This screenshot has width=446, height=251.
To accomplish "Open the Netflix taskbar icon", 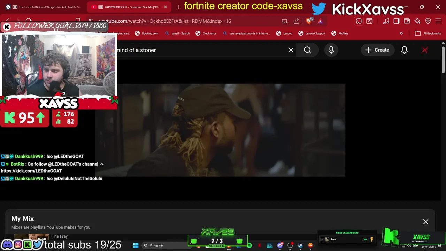I will click(260, 245).
